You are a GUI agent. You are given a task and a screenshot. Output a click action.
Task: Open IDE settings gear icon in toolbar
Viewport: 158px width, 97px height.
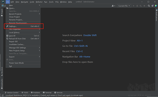pos(152,6)
